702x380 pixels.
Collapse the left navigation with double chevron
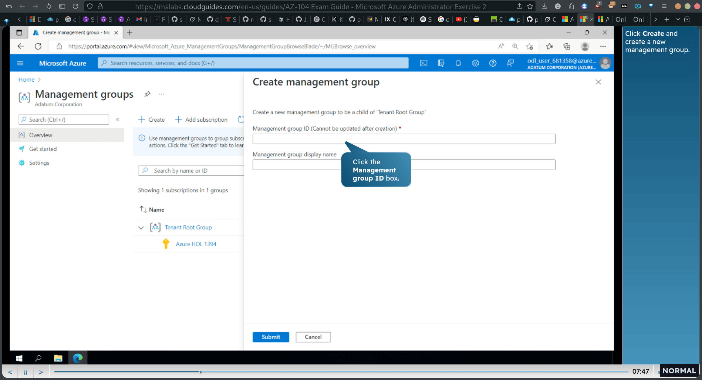coord(118,120)
